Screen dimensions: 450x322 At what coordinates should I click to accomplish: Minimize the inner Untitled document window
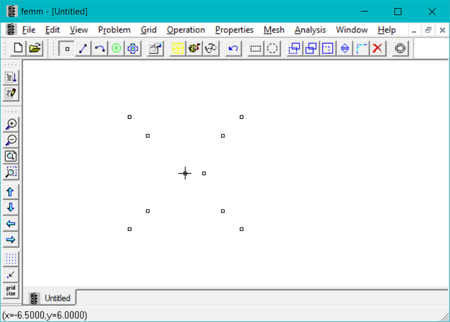point(414,30)
